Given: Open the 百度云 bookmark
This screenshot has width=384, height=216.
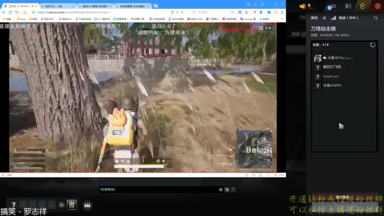Looking at the screenshot, I should point(264,19).
